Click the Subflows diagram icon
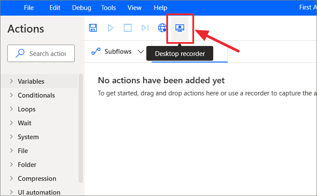The width and height of the screenshot is (317, 196). 96,51
